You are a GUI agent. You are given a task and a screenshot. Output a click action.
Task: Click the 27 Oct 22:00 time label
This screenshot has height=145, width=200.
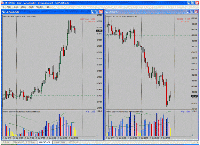click(143, 138)
